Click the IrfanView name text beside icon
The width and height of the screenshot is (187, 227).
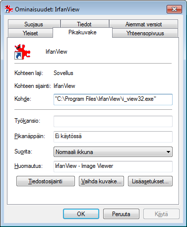click(57, 52)
